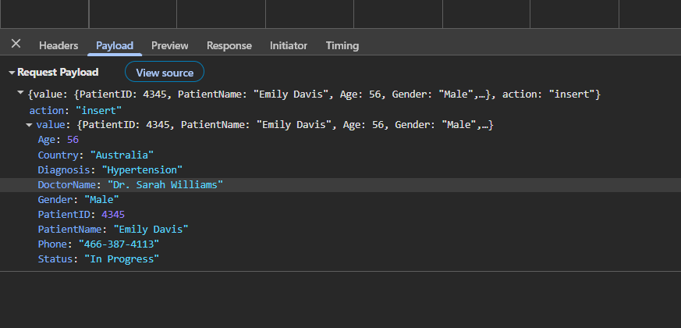Select the PatientName "Emily Davis" row
The image size is (681, 328).
[340, 230]
